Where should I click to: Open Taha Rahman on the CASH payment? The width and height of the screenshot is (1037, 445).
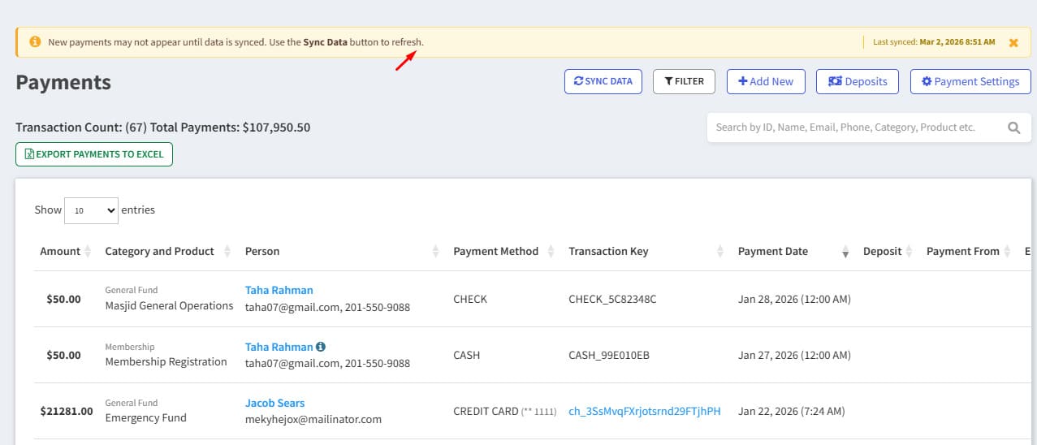click(x=279, y=347)
